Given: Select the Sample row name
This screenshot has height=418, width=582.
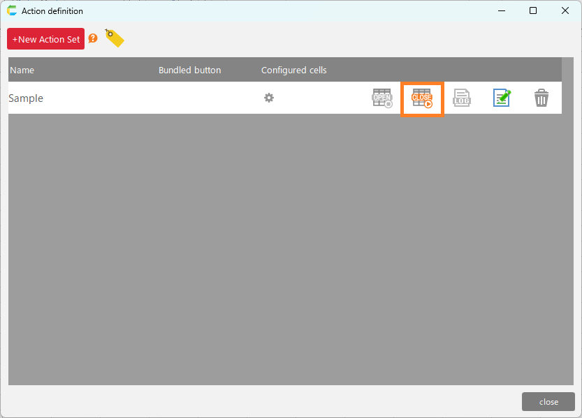Looking at the screenshot, I should tap(26, 98).
